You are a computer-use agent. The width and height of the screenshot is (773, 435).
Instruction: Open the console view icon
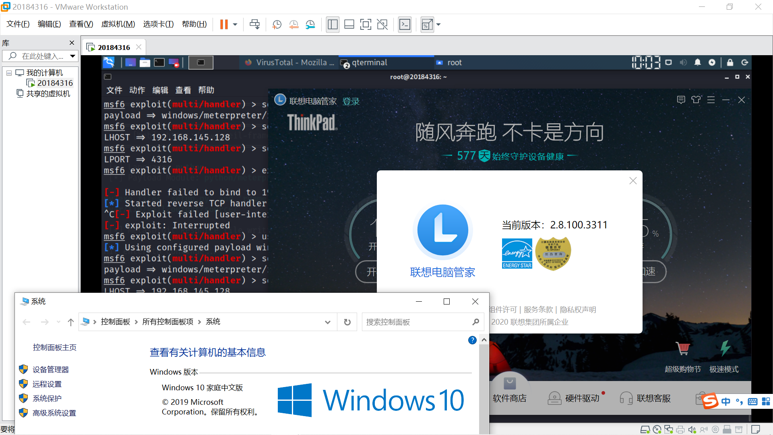pos(405,25)
